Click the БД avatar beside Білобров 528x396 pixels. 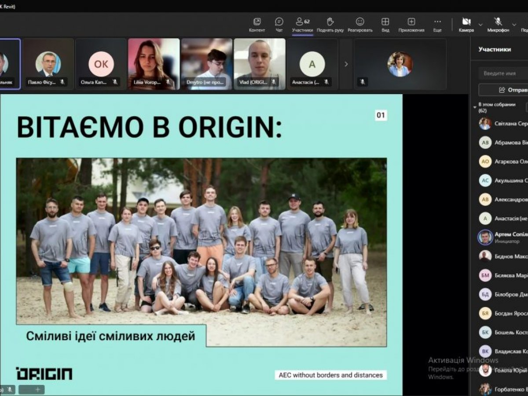click(485, 294)
